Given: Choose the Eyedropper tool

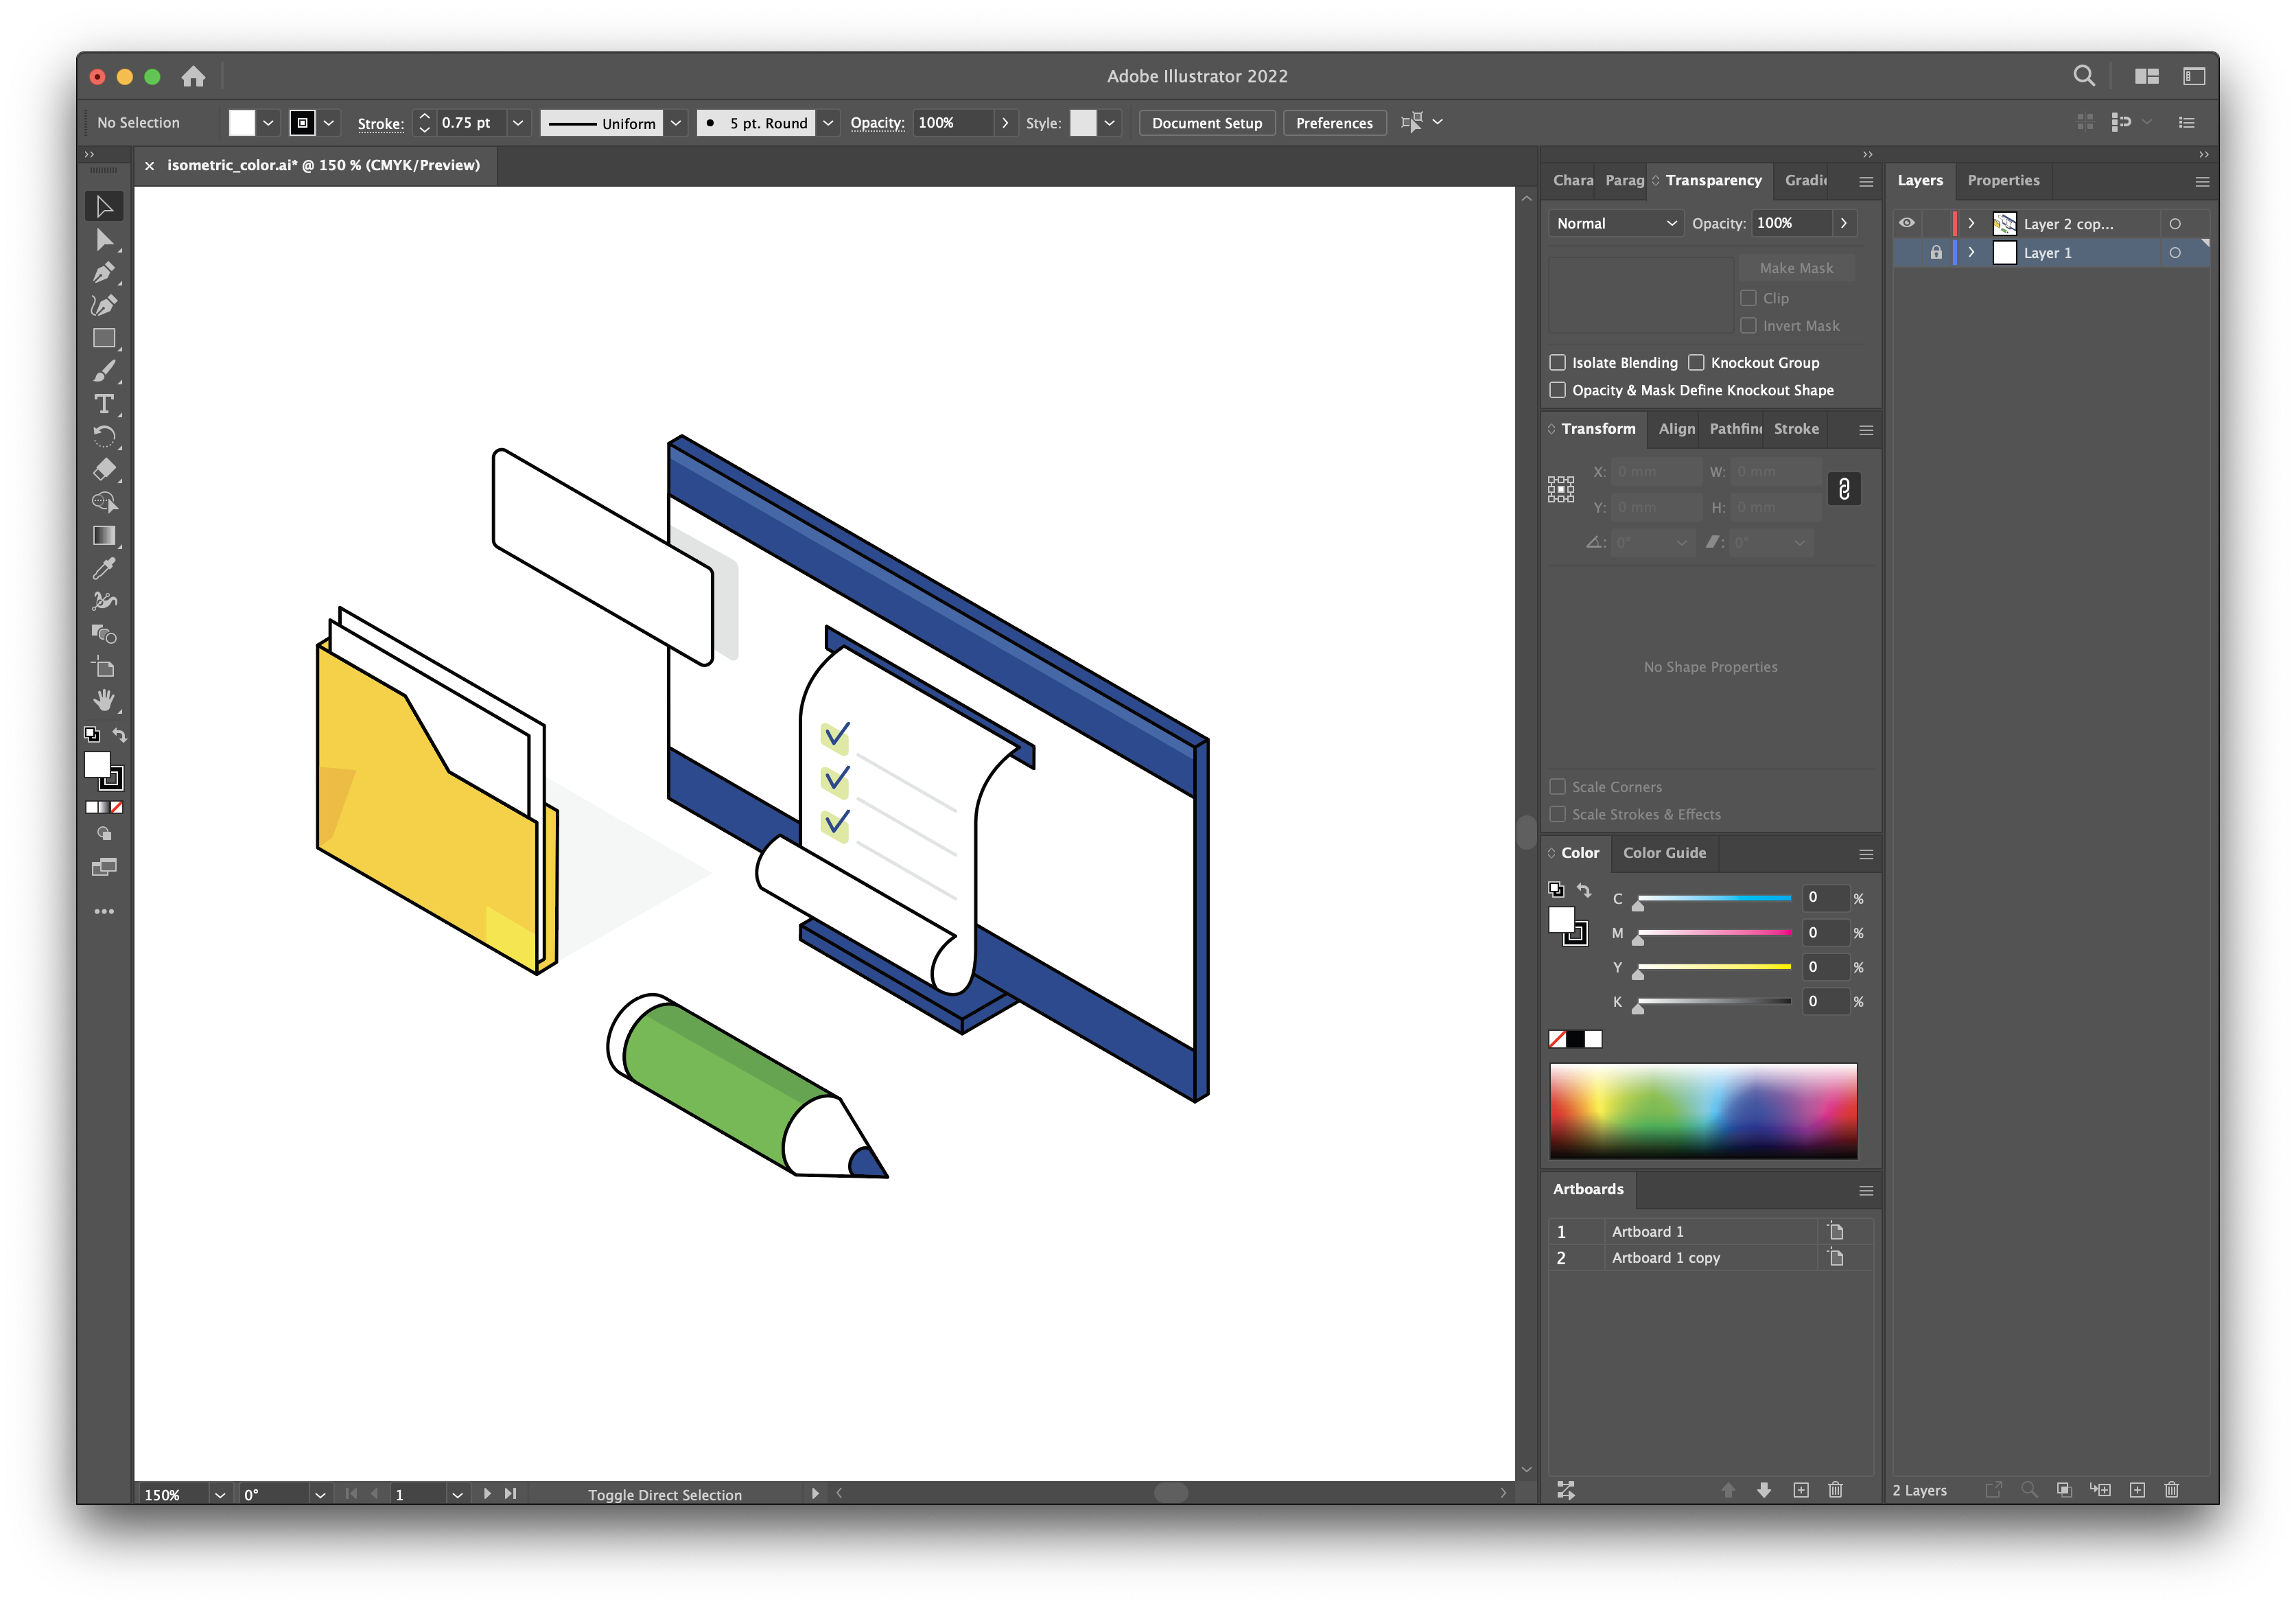Looking at the screenshot, I should [104, 568].
